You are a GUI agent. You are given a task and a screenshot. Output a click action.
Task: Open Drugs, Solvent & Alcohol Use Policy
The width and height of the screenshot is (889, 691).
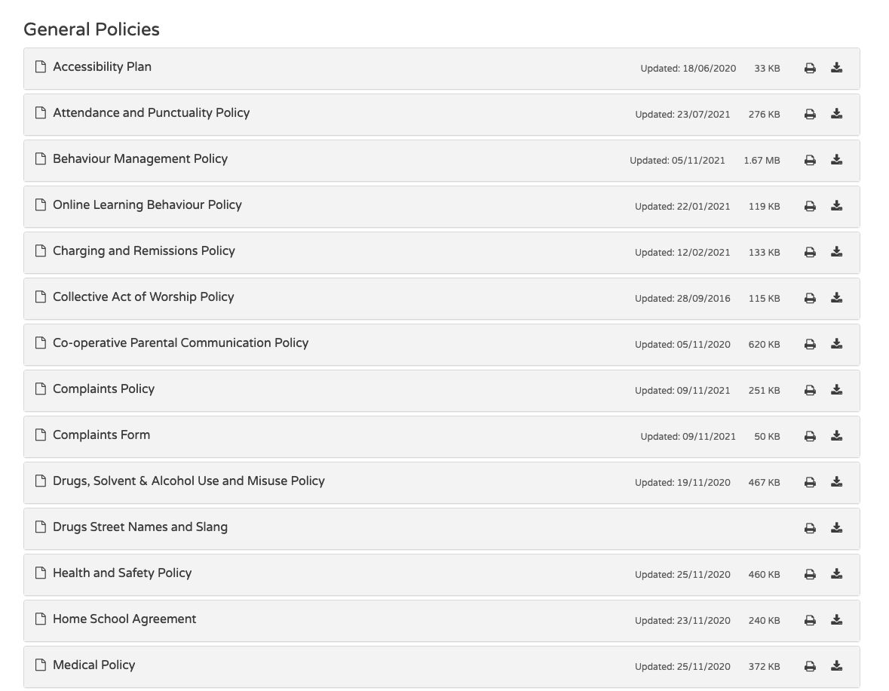[x=189, y=481]
